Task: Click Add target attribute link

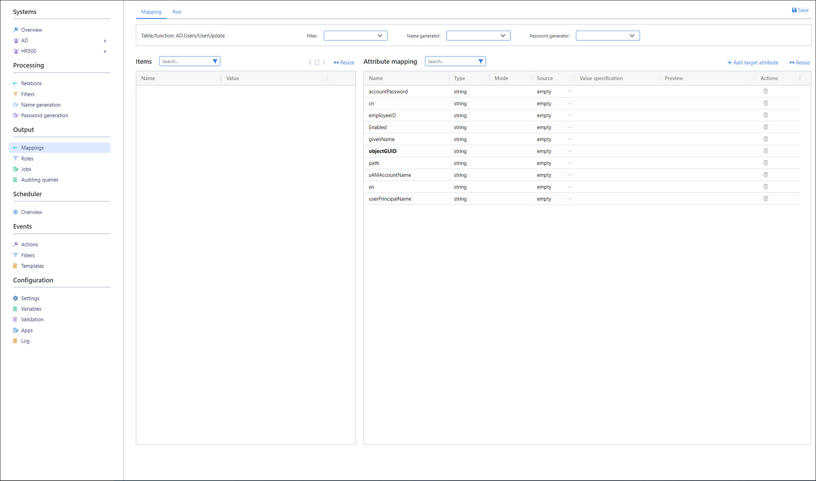Action: click(x=753, y=63)
